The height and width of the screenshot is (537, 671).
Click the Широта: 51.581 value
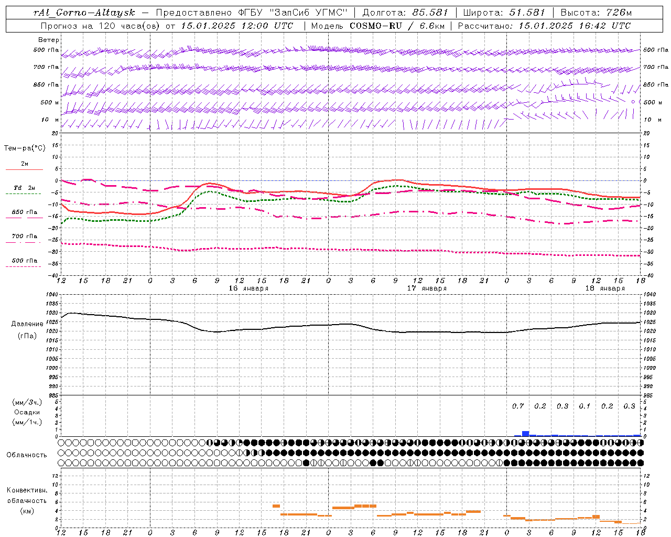[x=504, y=13]
